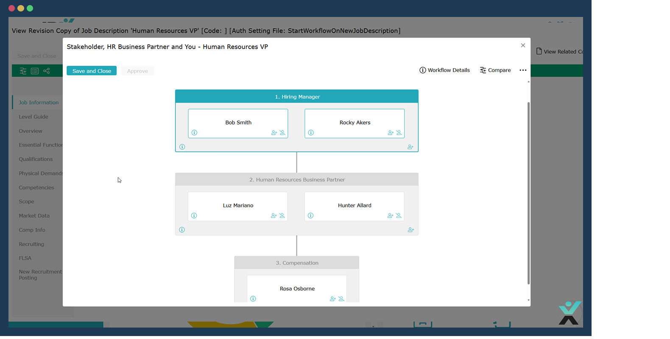Image resolution: width=670 pixels, height=339 pixels.
Task: Open Hiring Manager step info icon
Action: click(x=182, y=147)
